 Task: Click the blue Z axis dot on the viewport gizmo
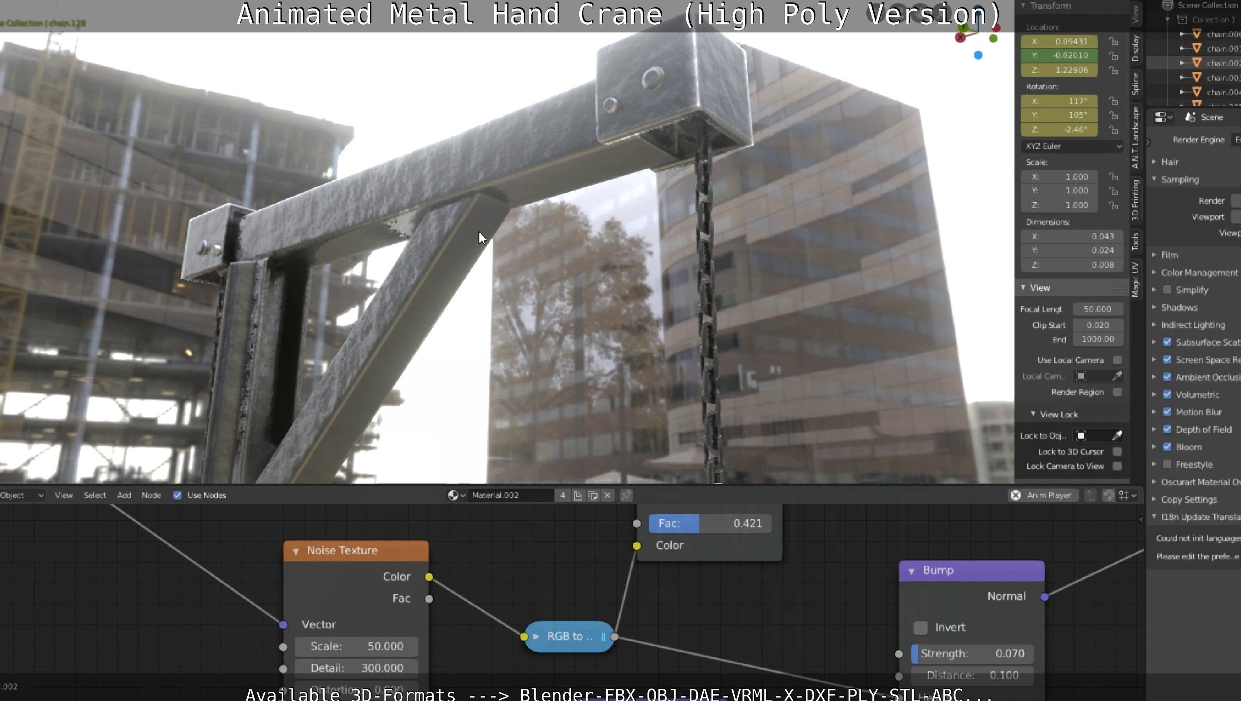[978, 55]
